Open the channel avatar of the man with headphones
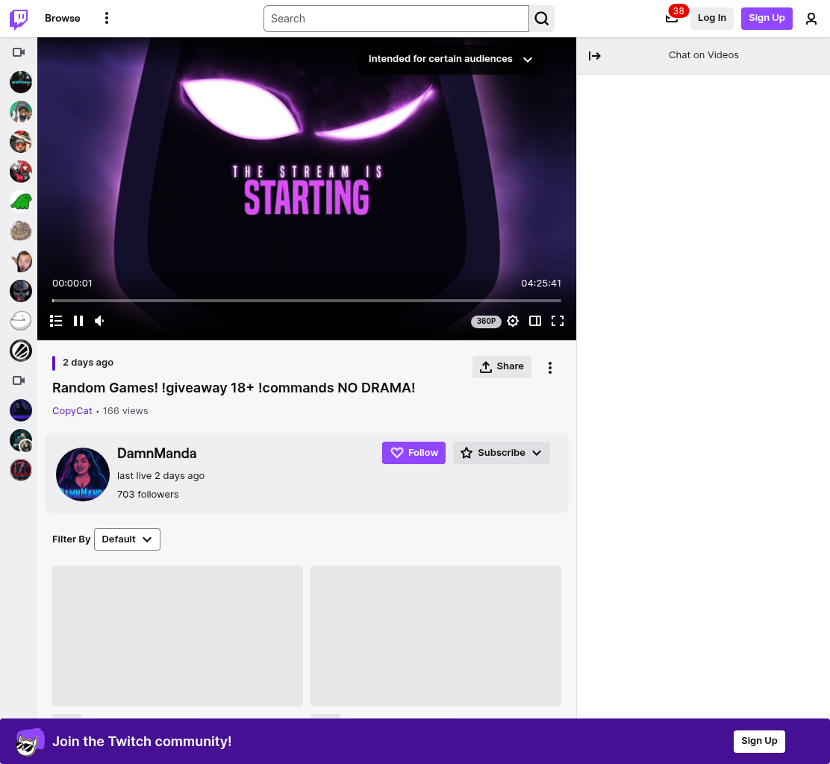 click(x=21, y=112)
